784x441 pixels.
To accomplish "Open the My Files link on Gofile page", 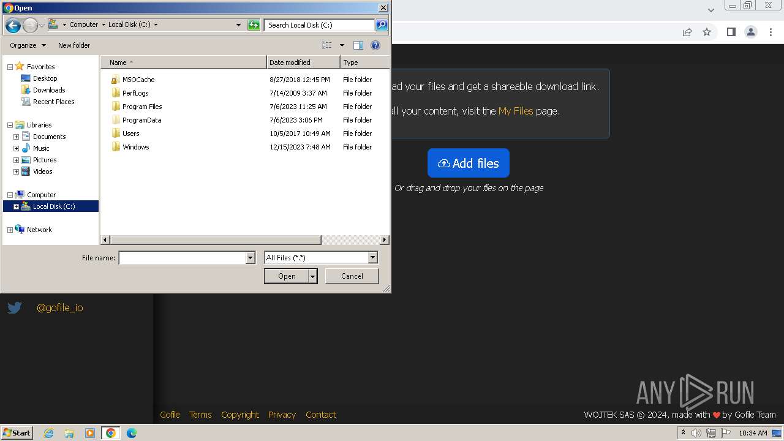I will click(516, 111).
